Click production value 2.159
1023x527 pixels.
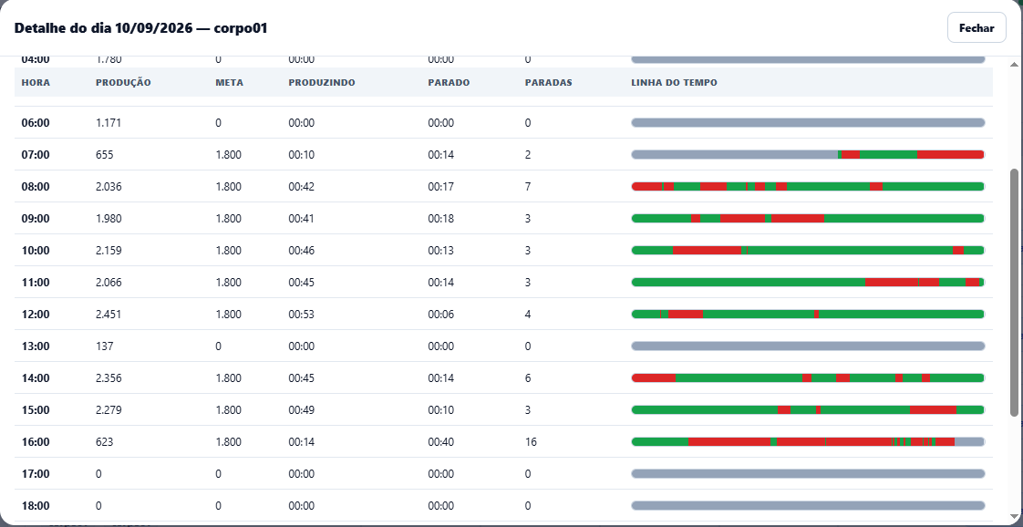(108, 251)
